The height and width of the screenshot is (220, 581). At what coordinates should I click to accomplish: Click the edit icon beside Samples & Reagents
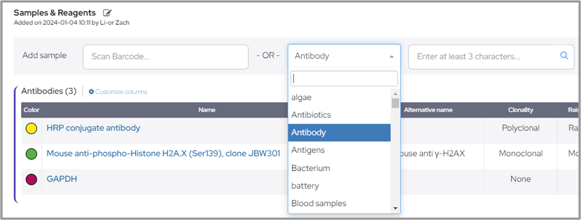point(107,13)
